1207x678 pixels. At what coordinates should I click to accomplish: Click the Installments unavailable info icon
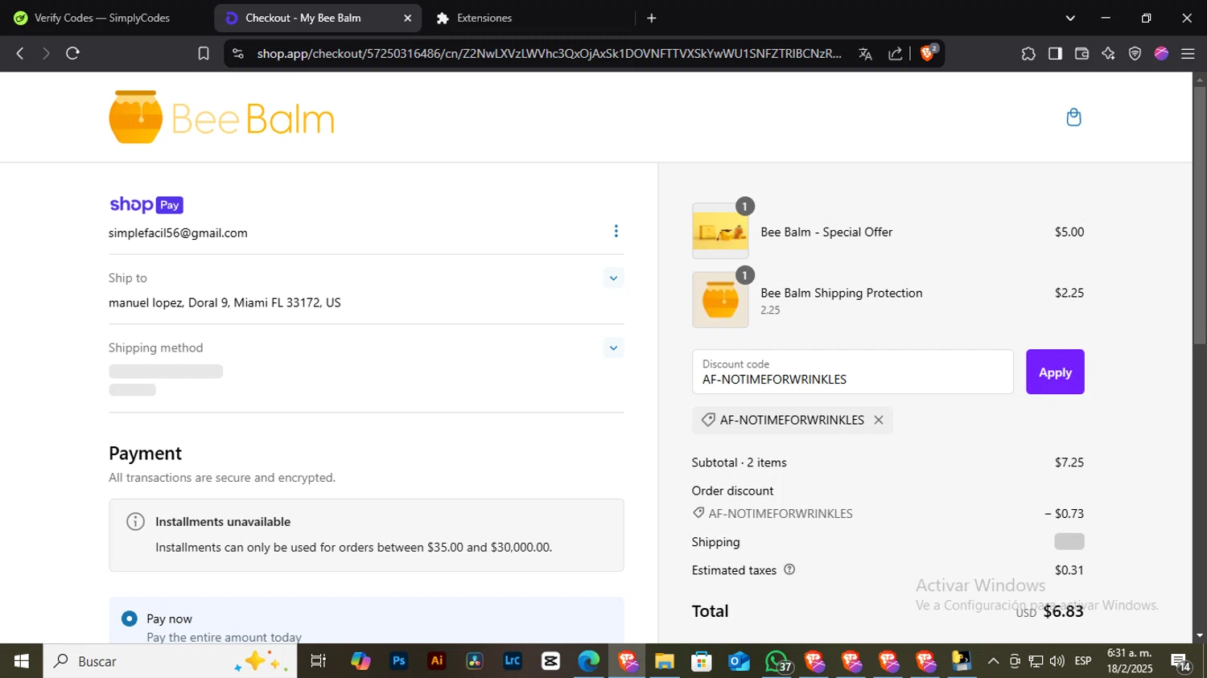[x=135, y=521]
